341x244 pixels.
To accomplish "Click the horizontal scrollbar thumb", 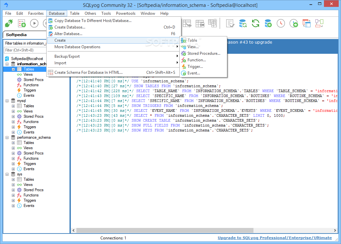I will (x=165, y=230).
